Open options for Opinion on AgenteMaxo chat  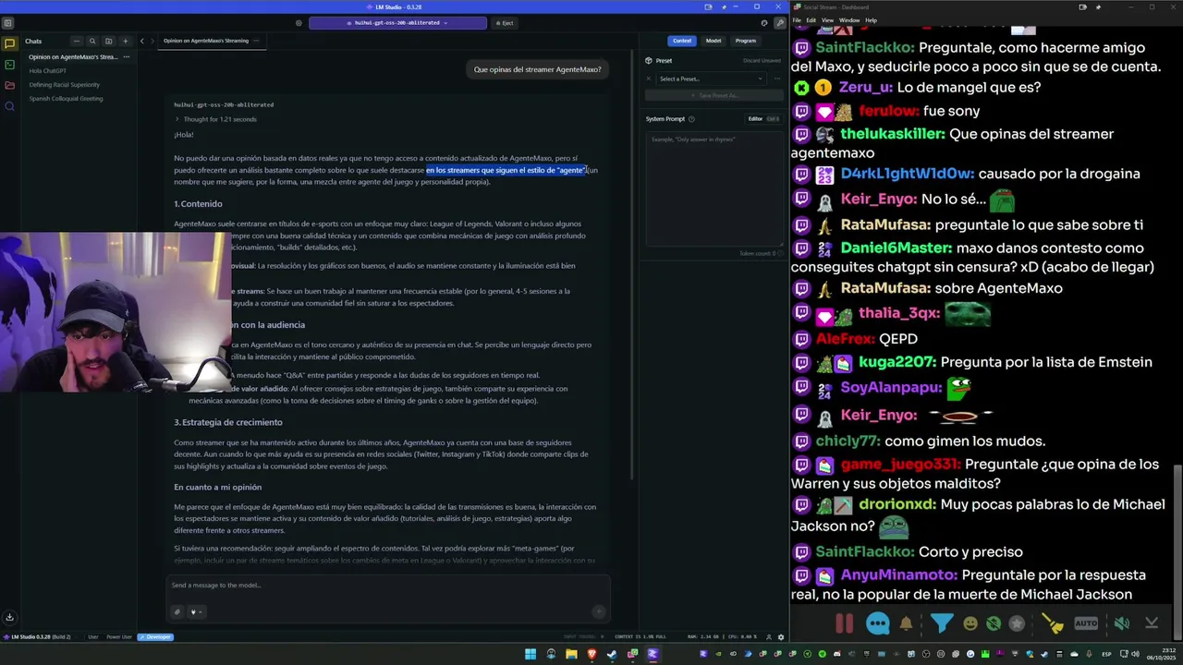[x=127, y=56]
